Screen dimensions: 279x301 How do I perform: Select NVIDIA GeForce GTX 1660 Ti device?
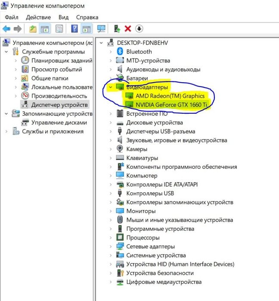click(x=171, y=105)
